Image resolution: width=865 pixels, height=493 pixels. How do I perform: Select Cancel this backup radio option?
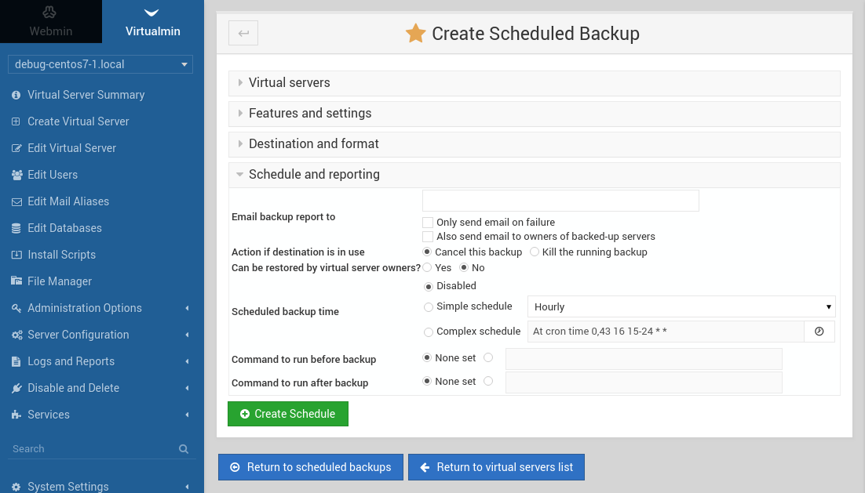tap(427, 252)
